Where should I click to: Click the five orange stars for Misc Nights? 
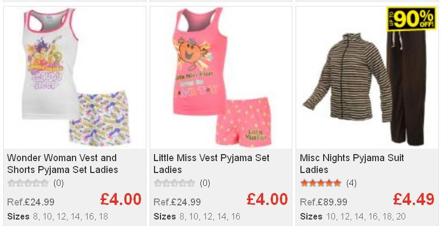pos(321,183)
